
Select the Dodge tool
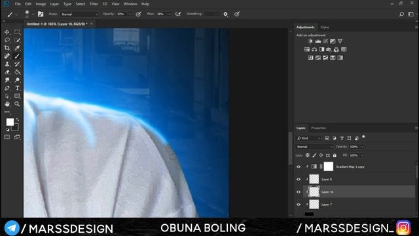point(17,80)
